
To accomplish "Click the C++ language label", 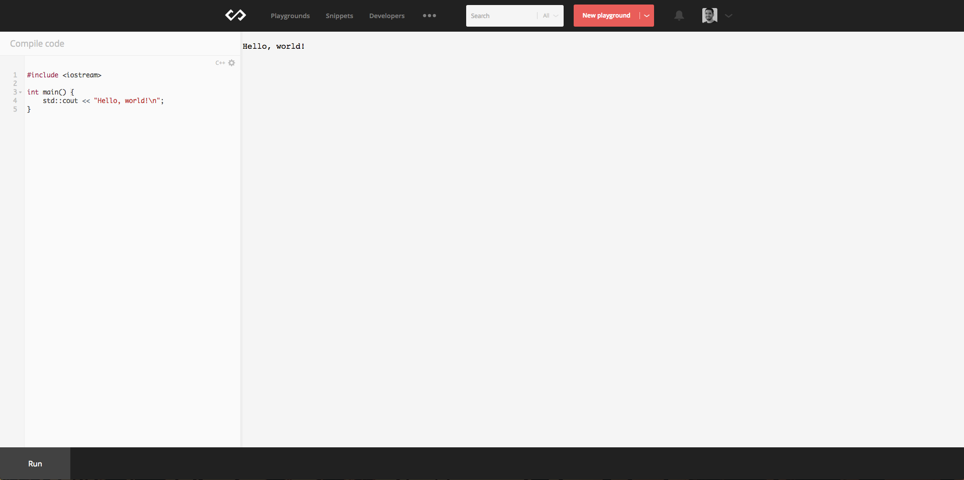I will [220, 63].
